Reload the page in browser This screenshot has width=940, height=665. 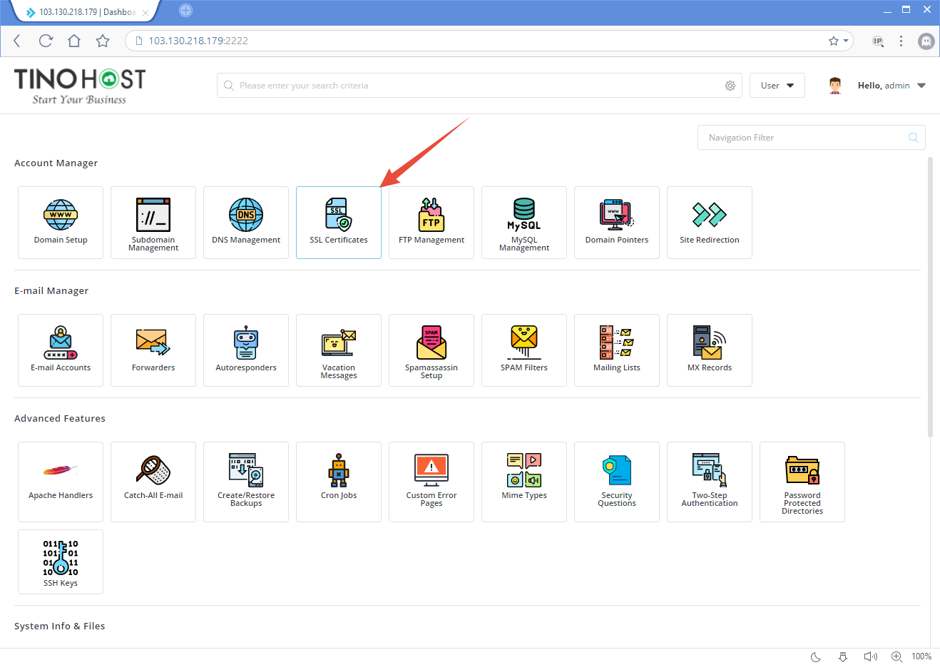46,41
